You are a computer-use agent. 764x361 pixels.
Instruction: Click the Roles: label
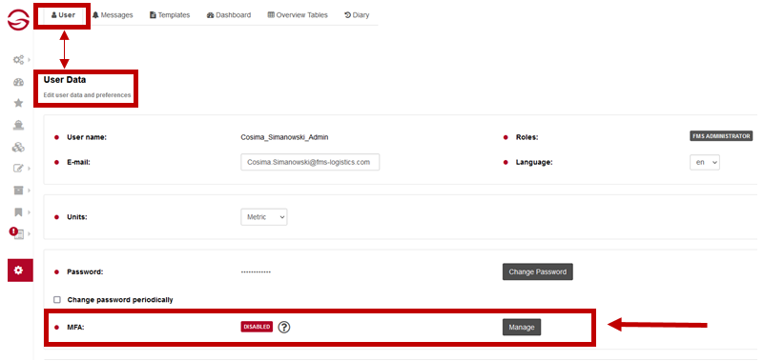527,137
